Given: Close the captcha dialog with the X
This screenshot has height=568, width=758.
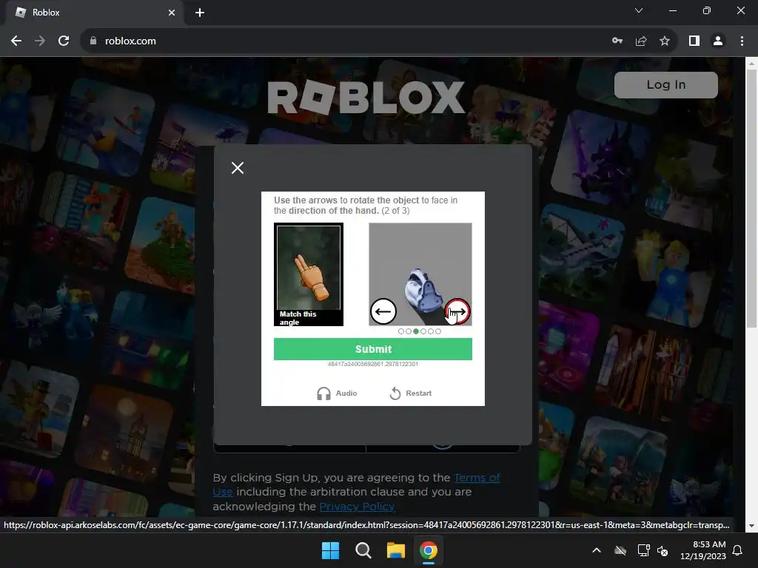Looking at the screenshot, I should click(238, 168).
